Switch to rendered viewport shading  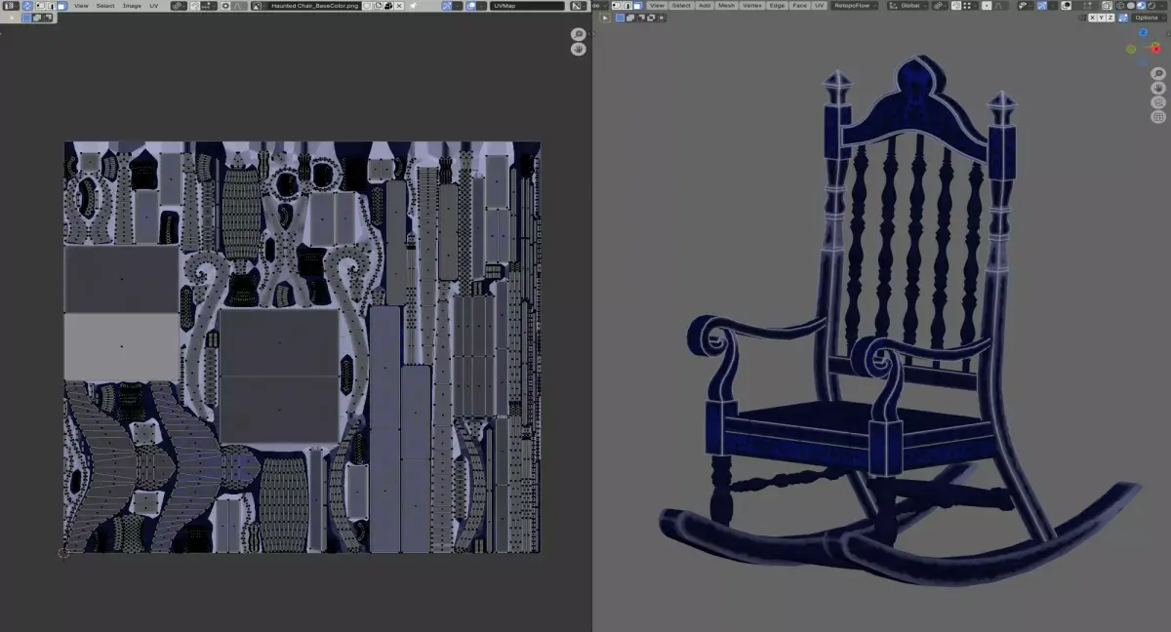click(x=1151, y=6)
